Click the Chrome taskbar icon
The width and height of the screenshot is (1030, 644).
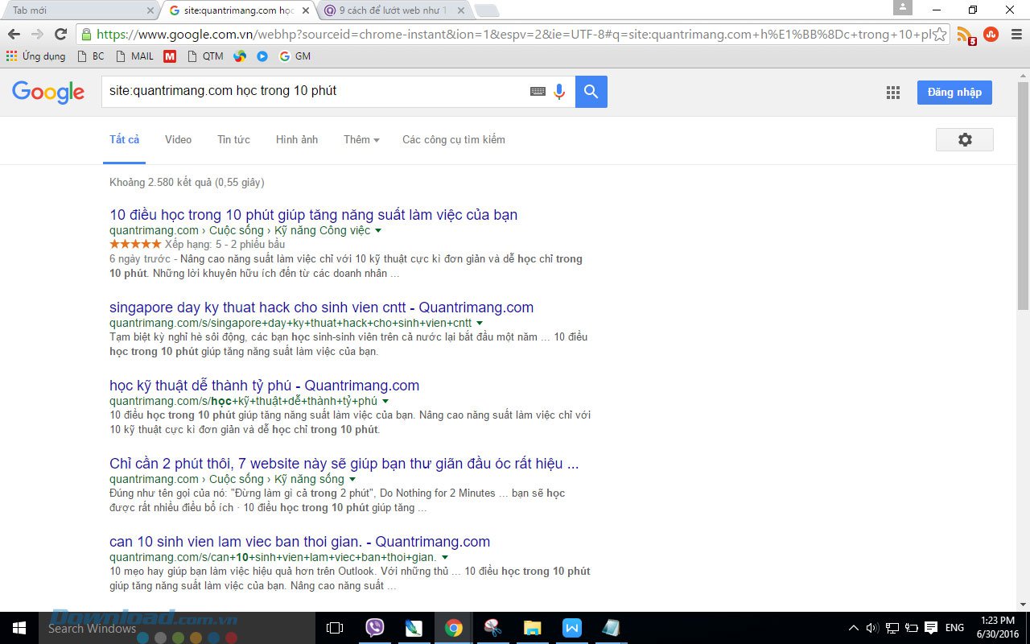[x=454, y=628]
